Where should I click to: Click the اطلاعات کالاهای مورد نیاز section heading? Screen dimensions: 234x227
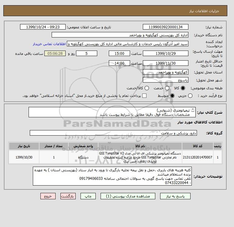pyautogui.click(x=200, y=122)
